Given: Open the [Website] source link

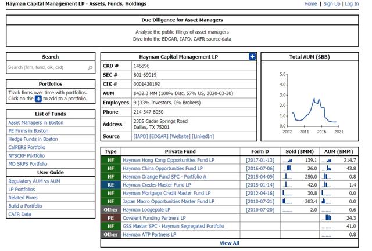Looking at the screenshot, I should (x=180, y=136).
